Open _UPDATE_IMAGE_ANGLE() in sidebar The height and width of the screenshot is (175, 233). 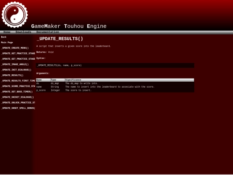click(15, 64)
